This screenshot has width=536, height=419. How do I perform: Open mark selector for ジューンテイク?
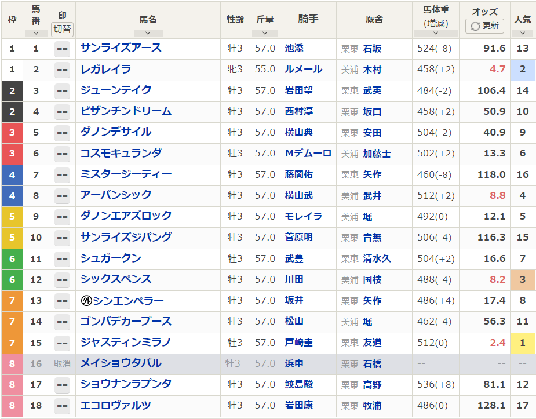62,91
